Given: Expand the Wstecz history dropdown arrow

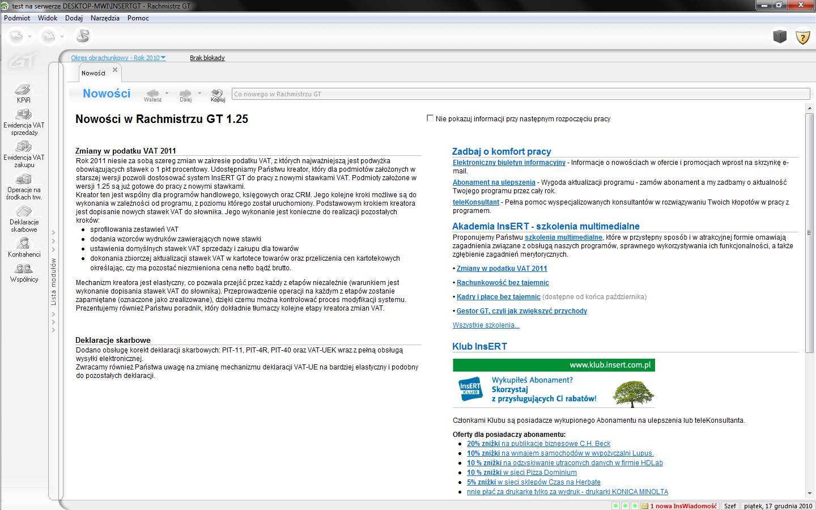Looking at the screenshot, I should pyautogui.click(x=167, y=93).
